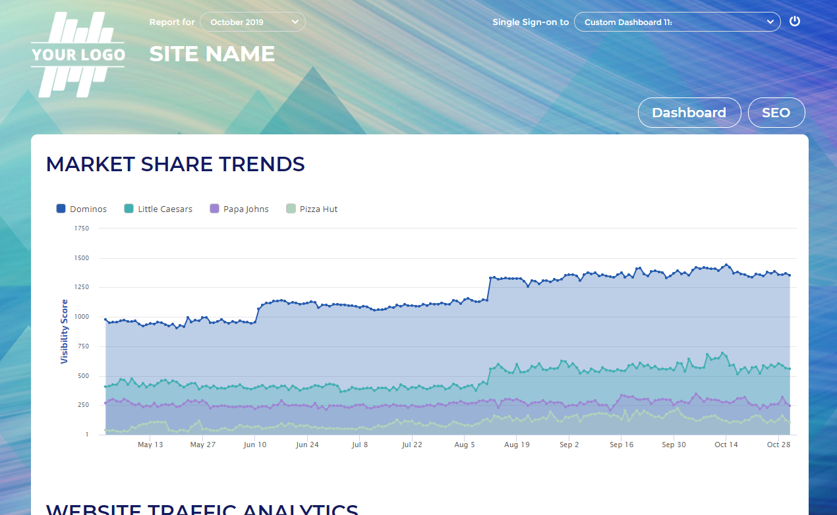This screenshot has height=515, width=837.
Task: Click the Papa Johns purple swatch
Action: 214,209
